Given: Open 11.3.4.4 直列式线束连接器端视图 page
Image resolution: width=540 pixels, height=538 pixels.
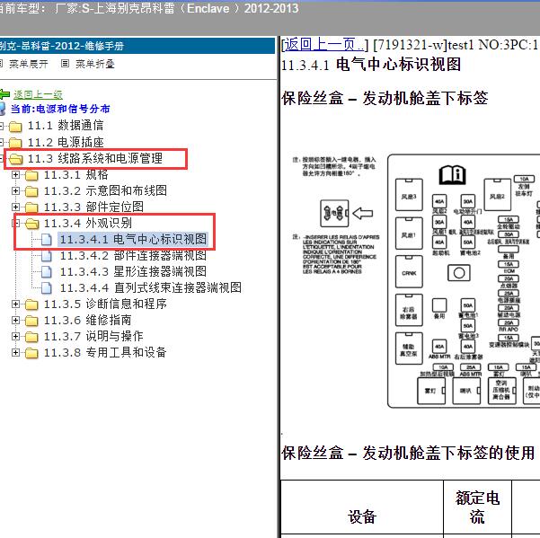Looking at the screenshot, I should point(151,287).
